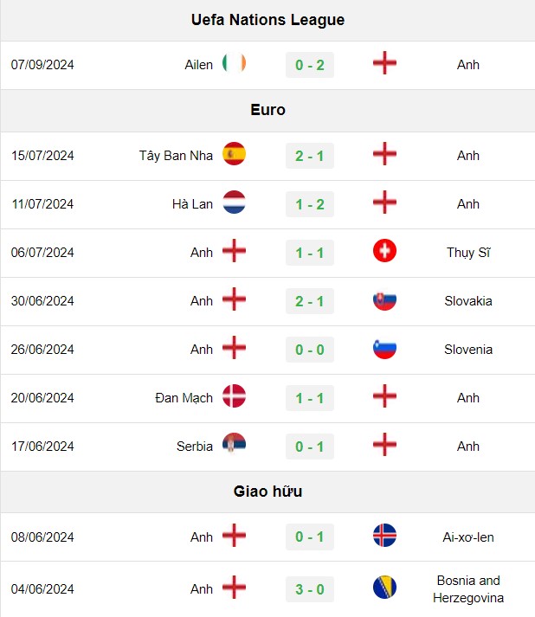The height and width of the screenshot is (617, 535).
Task: Click the Bosnia and Herzegovina flag icon
Action: pyautogui.click(x=384, y=588)
